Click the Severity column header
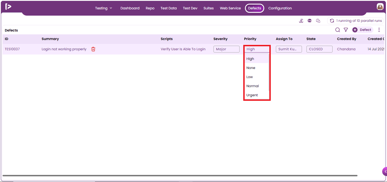 tap(221, 39)
